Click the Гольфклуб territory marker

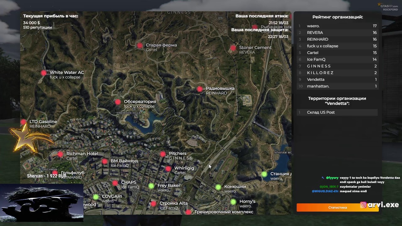pos(55,173)
